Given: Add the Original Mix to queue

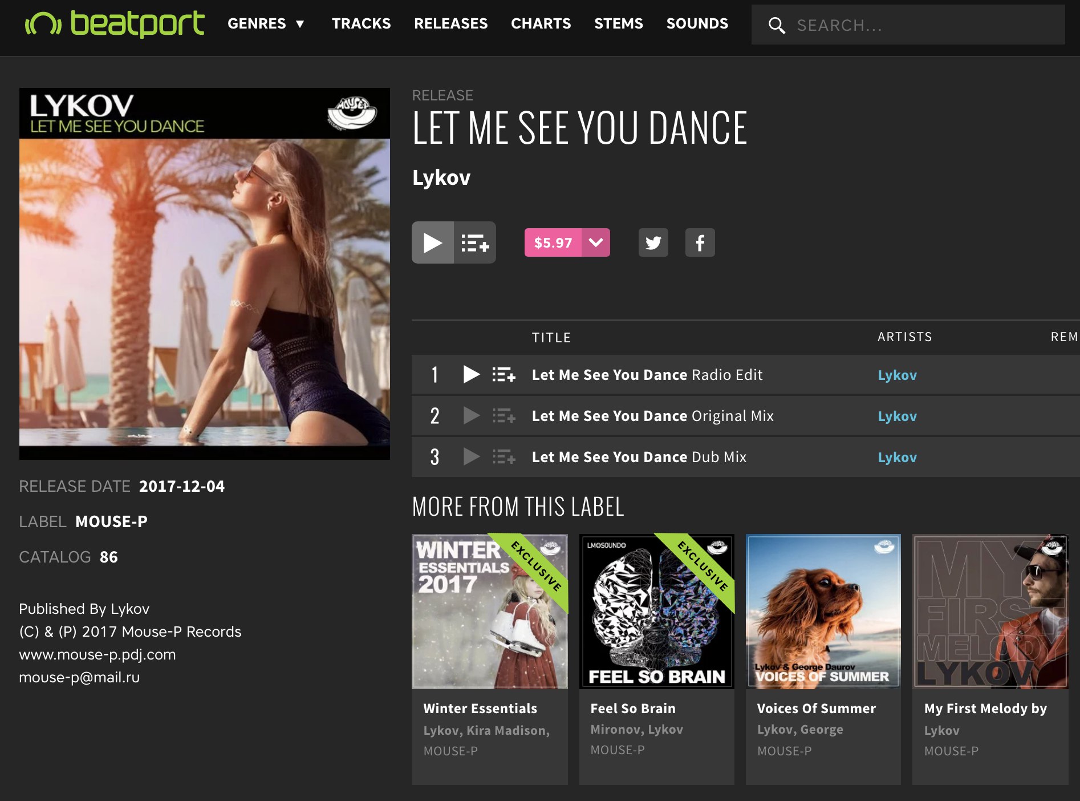Looking at the screenshot, I should click(x=504, y=415).
